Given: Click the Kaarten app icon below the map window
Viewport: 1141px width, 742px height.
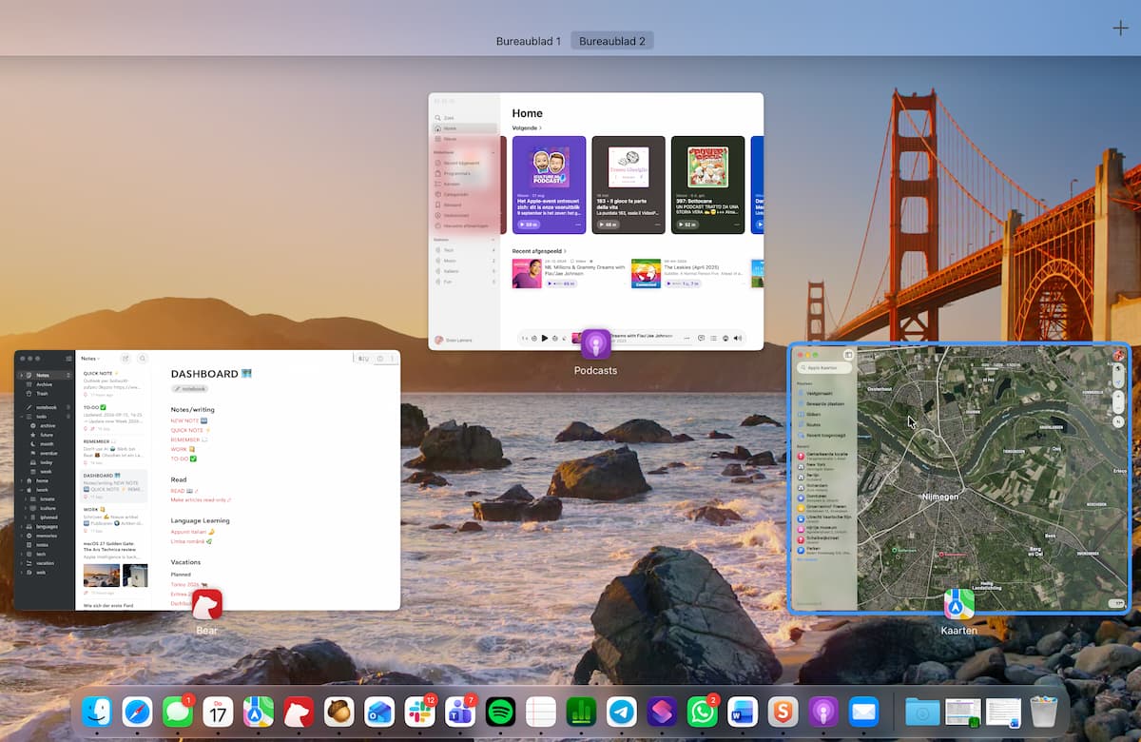Looking at the screenshot, I should [x=959, y=604].
